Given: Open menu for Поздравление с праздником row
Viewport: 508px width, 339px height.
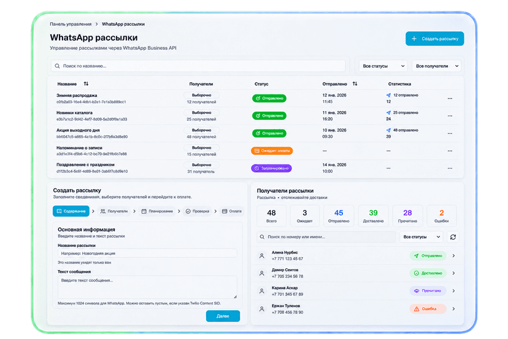Looking at the screenshot, I should point(450,168).
